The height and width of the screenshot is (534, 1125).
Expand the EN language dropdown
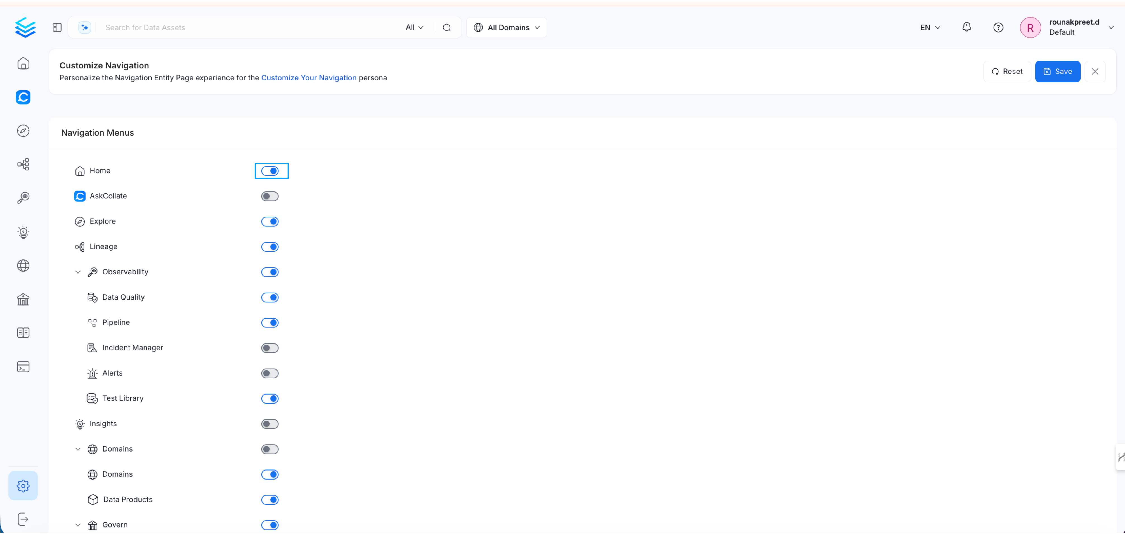coord(929,27)
